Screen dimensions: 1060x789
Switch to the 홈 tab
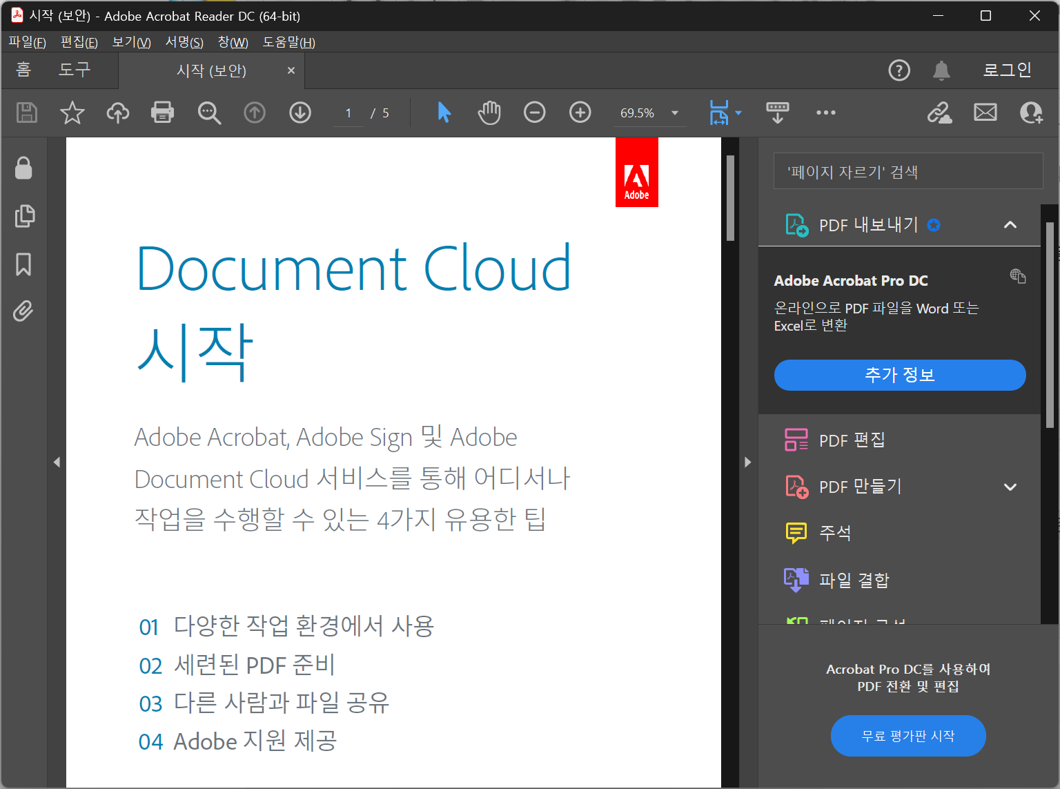click(23, 70)
